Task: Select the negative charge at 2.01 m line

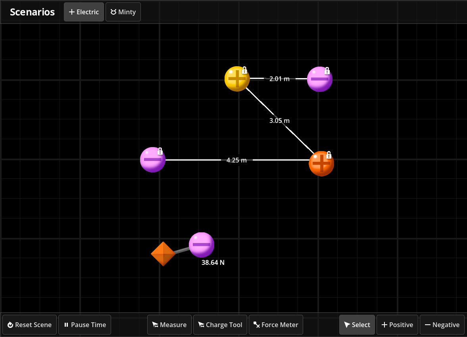Action: pos(319,79)
